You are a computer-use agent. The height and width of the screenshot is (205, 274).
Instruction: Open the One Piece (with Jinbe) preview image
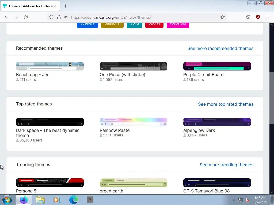pos(133,66)
